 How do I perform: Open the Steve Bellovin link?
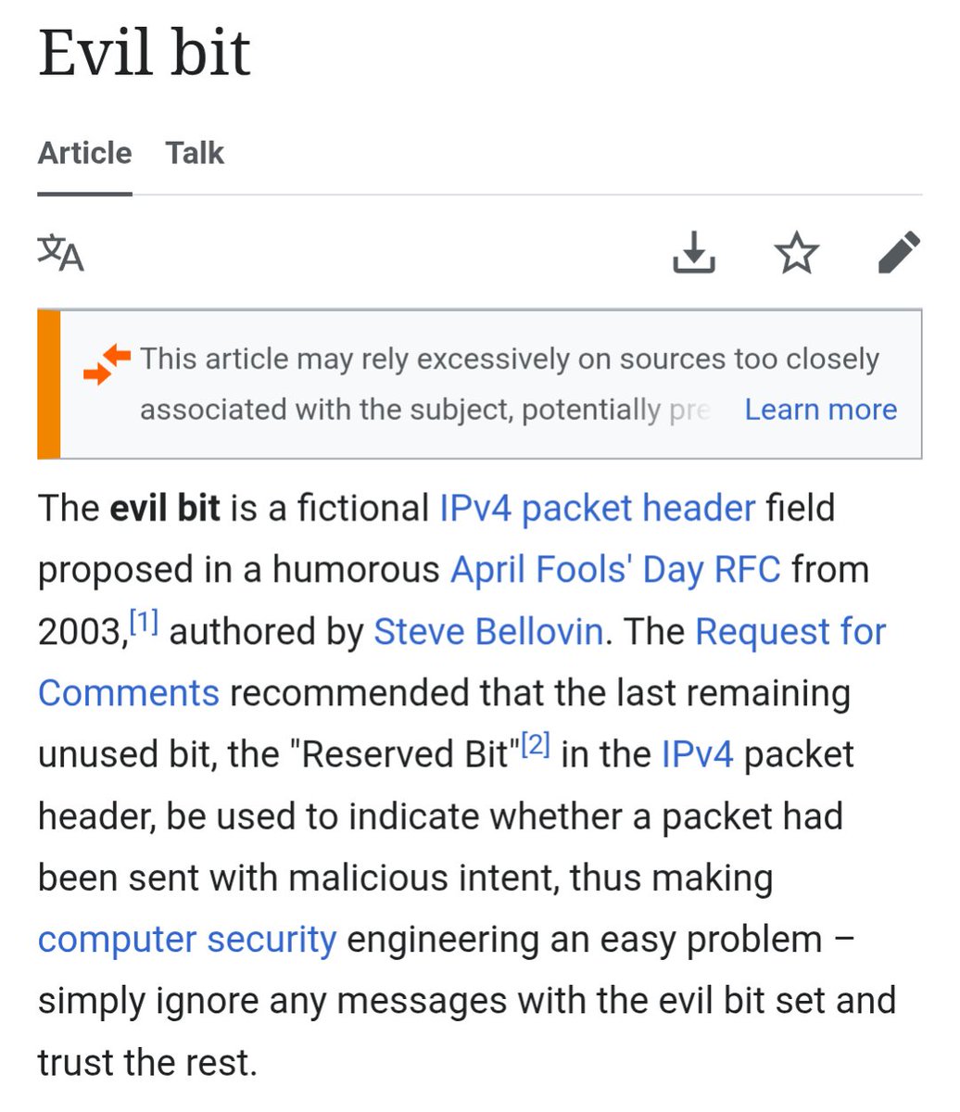click(x=488, y=632)
